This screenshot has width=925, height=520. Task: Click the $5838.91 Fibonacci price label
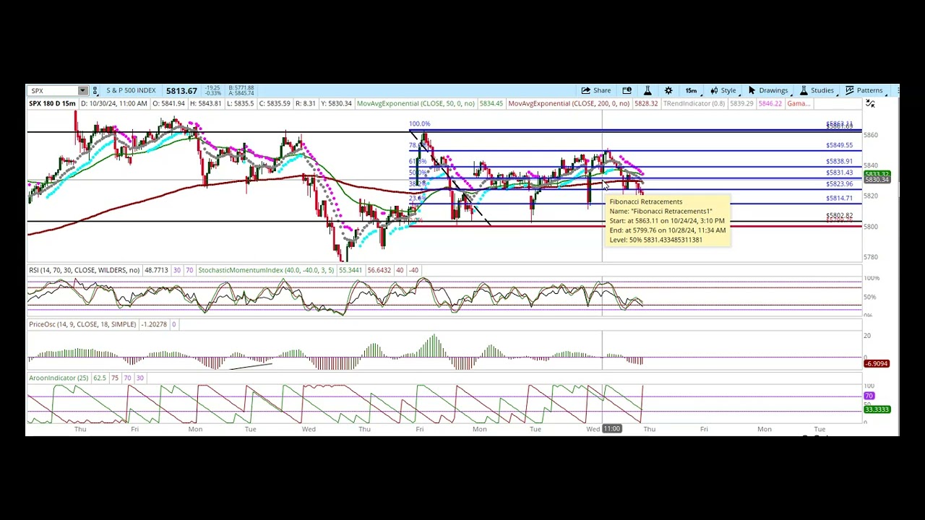tap(839, 162)
